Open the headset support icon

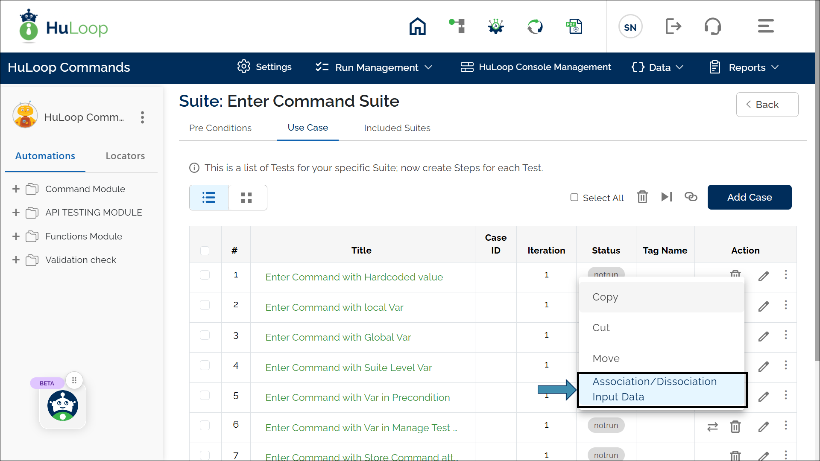click(712, 26)
